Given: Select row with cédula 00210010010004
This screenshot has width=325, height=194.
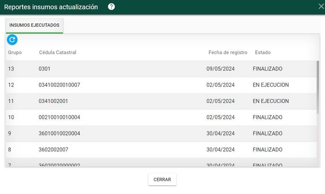Looking at the screenshot, I should (x=161, y=117).
